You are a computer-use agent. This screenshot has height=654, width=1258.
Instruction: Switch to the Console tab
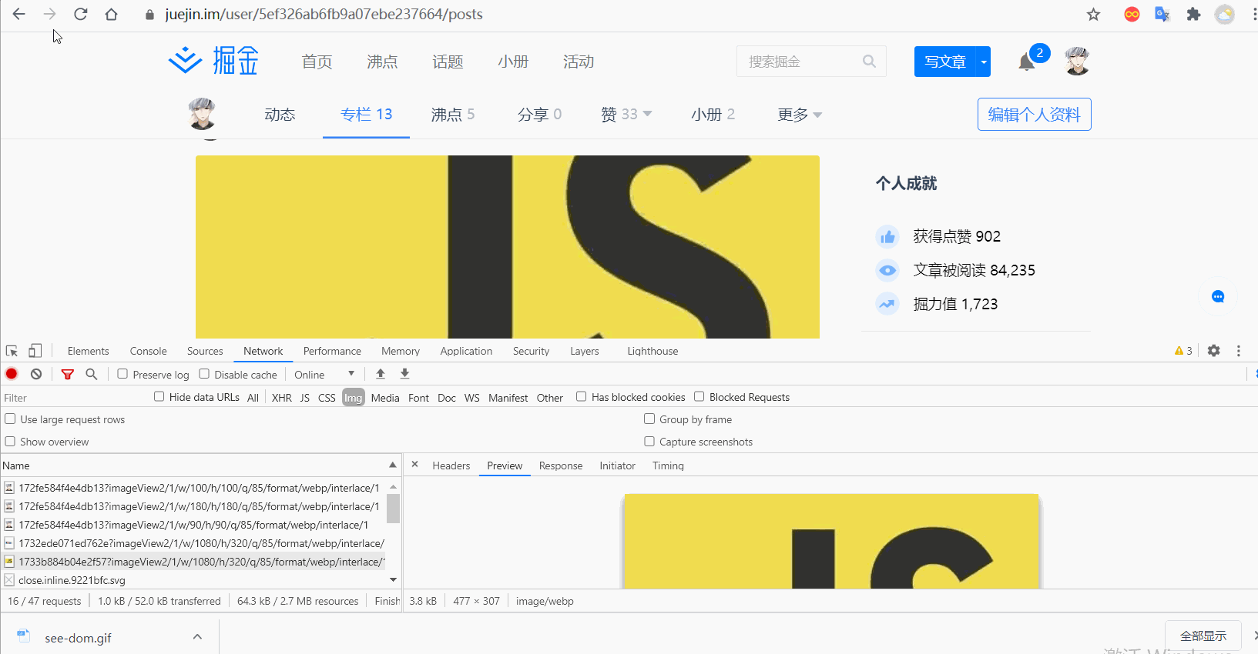click(x=149, y=351)
